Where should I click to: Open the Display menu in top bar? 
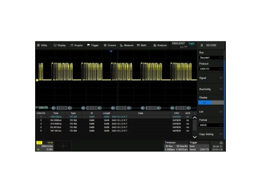(x=60, y=45)
